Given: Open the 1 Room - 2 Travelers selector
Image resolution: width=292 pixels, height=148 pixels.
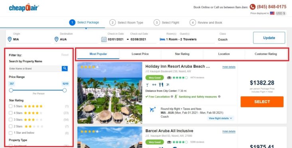Looking at the screenshot, I should point(187,39).
